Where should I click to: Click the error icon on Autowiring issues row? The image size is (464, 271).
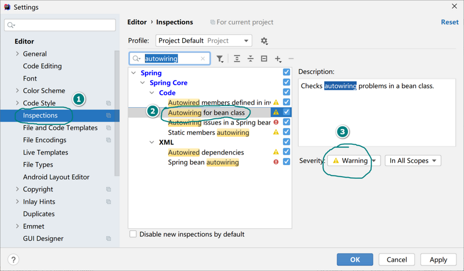point(276,122)
